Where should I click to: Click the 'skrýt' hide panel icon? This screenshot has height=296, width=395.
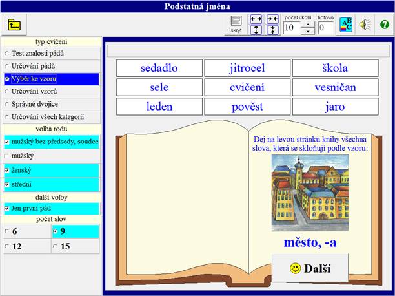[x=236, y=24]
